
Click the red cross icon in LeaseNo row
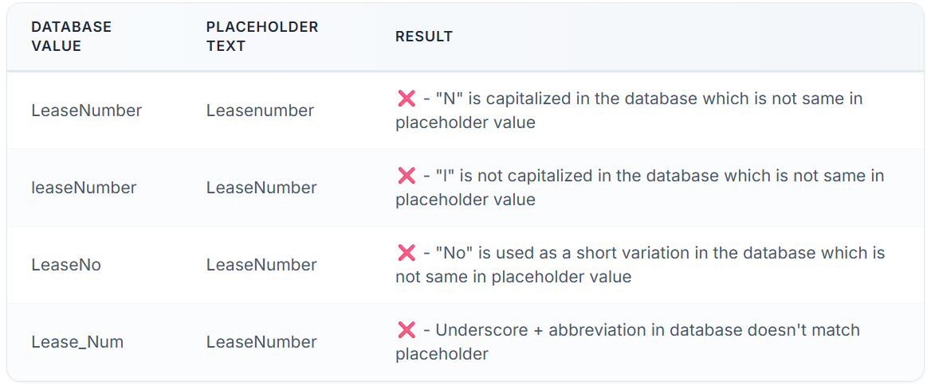coord(407,253)
